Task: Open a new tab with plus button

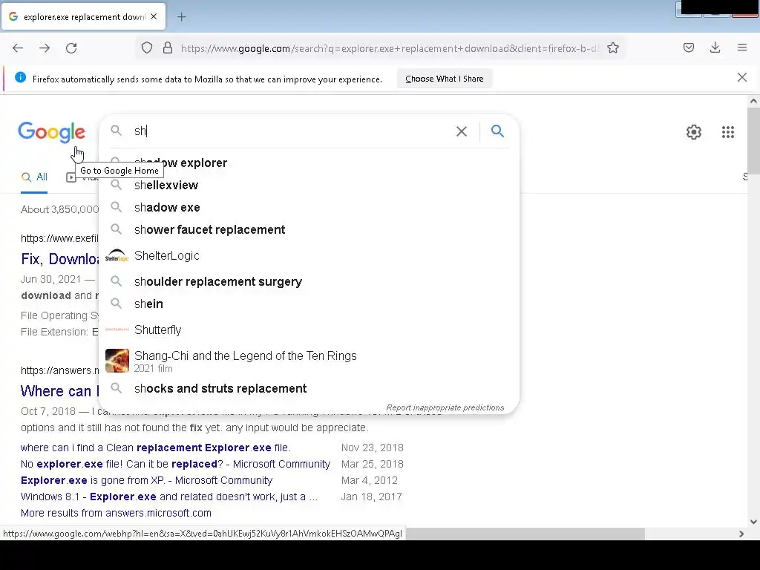Action: [x=181, y=17]
